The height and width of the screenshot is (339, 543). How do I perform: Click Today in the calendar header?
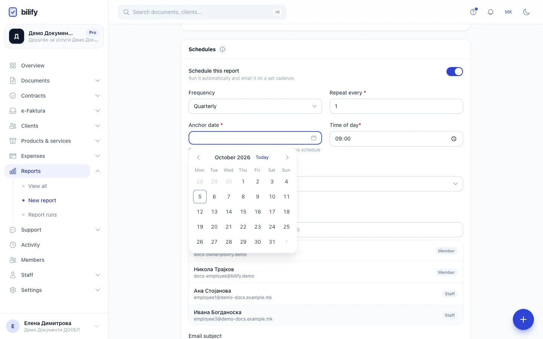[x=262, y=157]
